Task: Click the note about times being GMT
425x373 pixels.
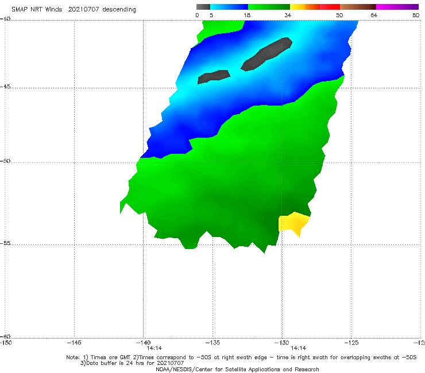Action: [x=241, y=358]
